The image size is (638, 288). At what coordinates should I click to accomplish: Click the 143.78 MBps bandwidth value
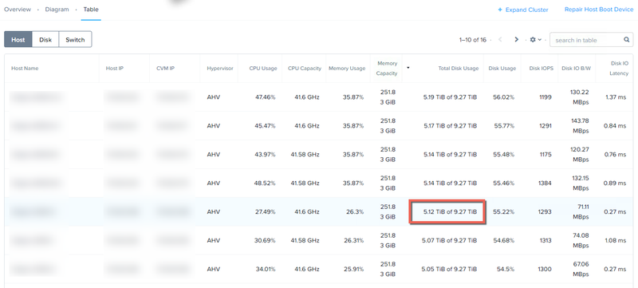pyautogui.click(x=580, y=126)
